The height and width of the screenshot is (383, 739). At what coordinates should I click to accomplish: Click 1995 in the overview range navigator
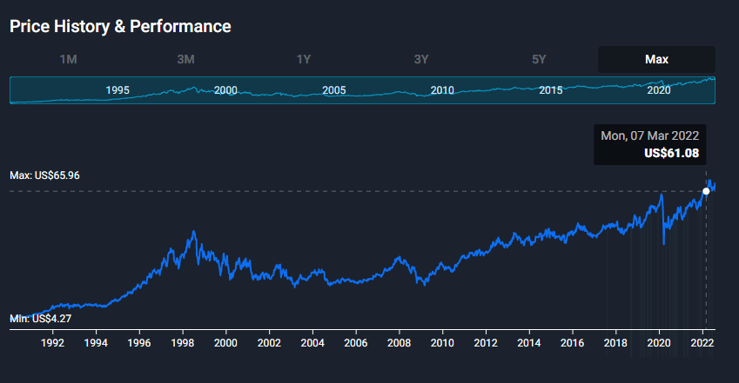[118, 90]
